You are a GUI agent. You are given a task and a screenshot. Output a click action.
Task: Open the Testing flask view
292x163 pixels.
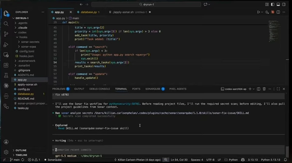pyautogui.click(x=6, y=75)
